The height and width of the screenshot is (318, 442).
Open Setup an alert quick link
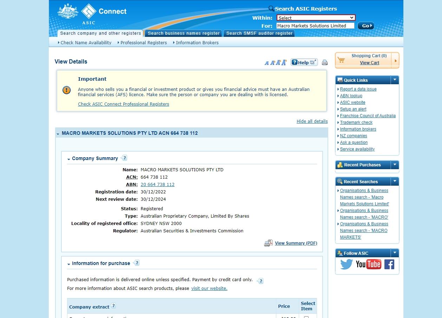(x=353, y=109)
